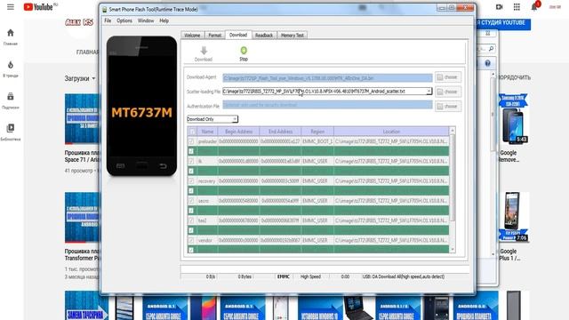Image resolution: width=569 pixels, height=320 pixels.
Task: Open the Options menu
Action: pos(124,20)
